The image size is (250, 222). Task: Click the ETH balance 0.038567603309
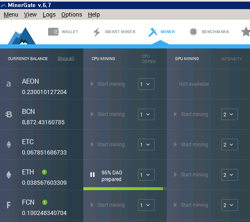coord(44,183)
